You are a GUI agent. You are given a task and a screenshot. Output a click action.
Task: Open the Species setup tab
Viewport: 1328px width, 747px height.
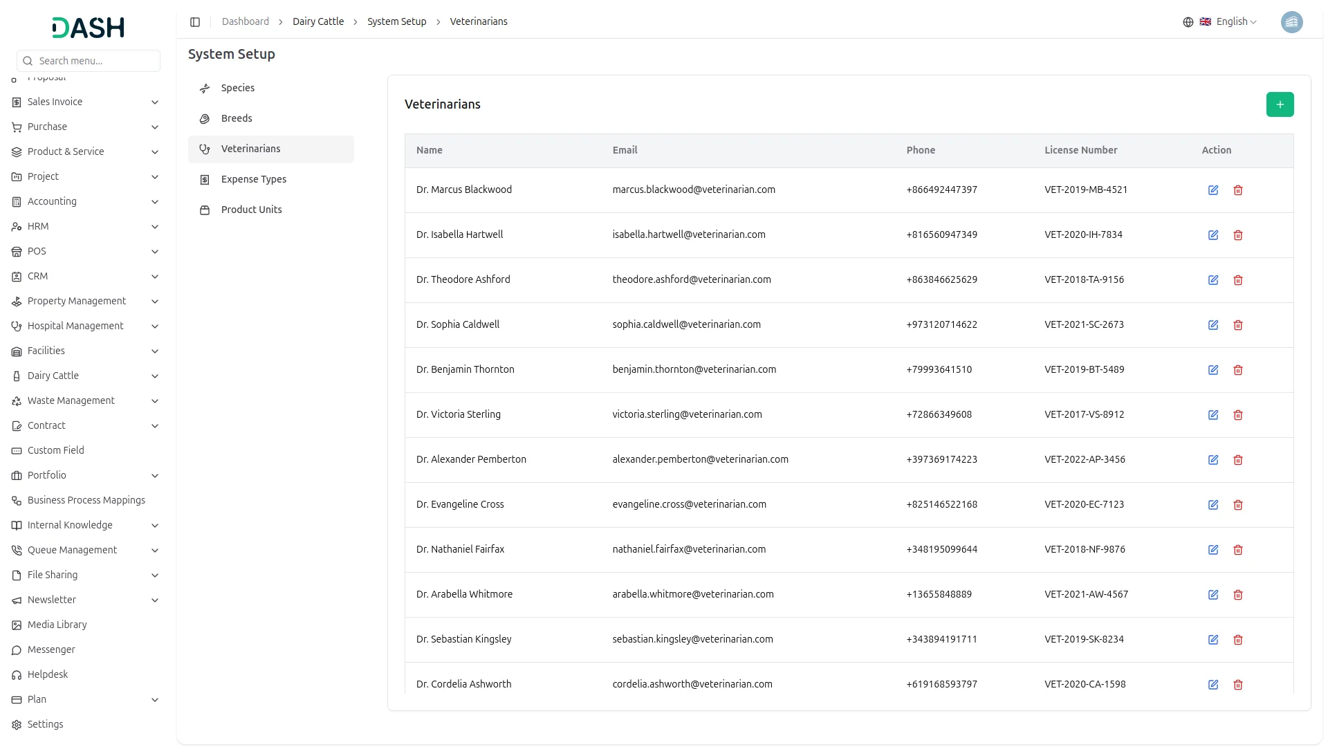238,88
